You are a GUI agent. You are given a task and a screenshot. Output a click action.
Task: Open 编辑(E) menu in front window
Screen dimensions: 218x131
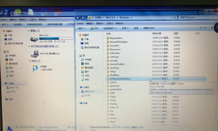pyautogui.click(x=90, y=24)
